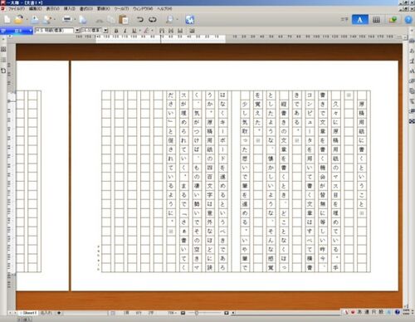Screen dimensions: 415x322
Task: Click the magnifier search icon
Action: 169,20
